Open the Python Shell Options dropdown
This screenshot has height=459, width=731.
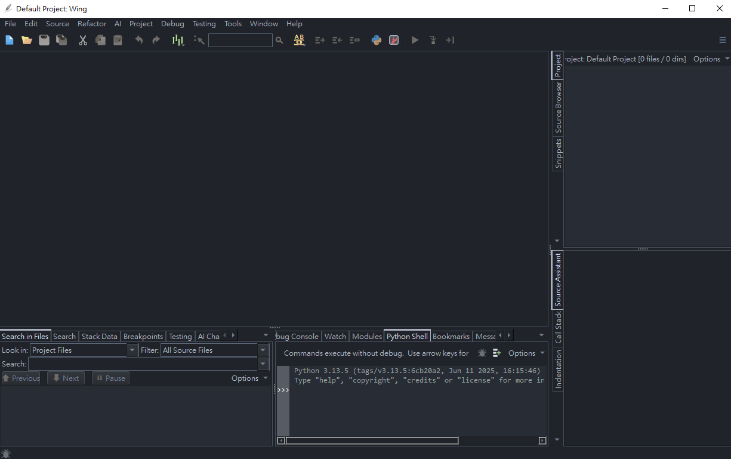click(526, 353)
